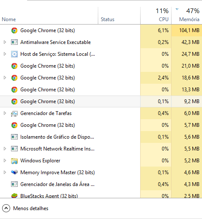This screenshot has height=219, width=202.
Task: Expand the Host de Serviço: Sistema Local group
Action: point(5,54)
